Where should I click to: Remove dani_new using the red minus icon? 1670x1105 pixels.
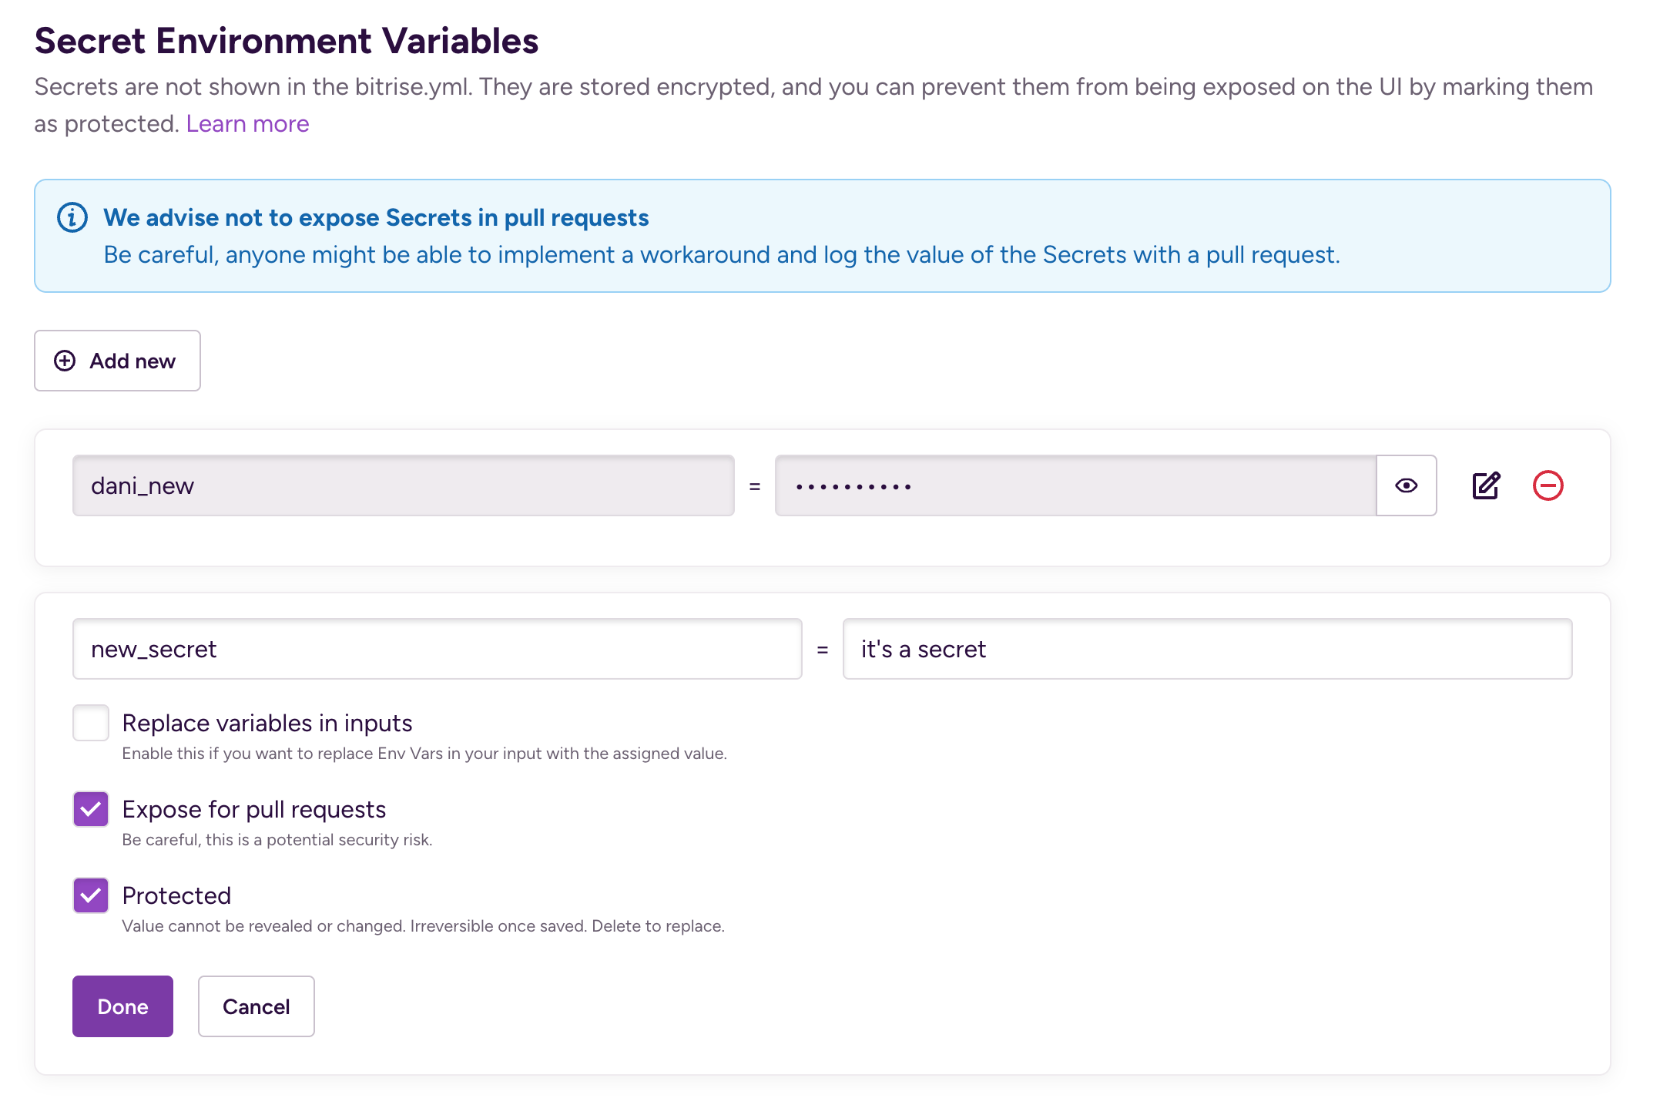[x=1548, y=485]
